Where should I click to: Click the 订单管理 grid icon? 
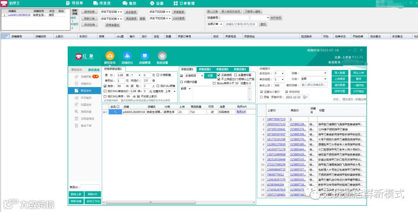pos(176,3)
